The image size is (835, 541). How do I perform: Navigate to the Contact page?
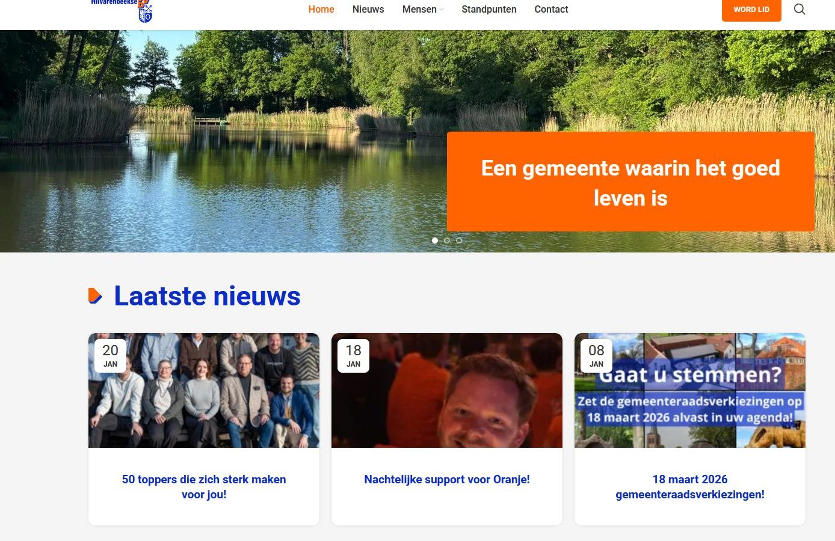(x=551, y=10)
